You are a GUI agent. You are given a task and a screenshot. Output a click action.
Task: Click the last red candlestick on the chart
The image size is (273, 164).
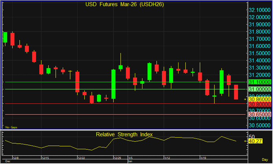236,92
